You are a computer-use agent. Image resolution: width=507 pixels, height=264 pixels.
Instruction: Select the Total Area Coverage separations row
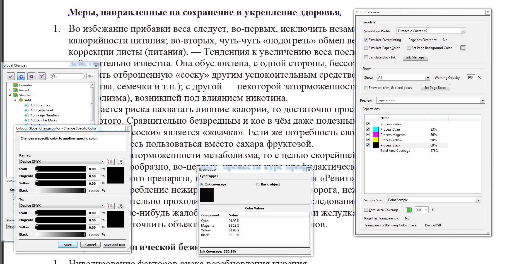tap(407, 150)
